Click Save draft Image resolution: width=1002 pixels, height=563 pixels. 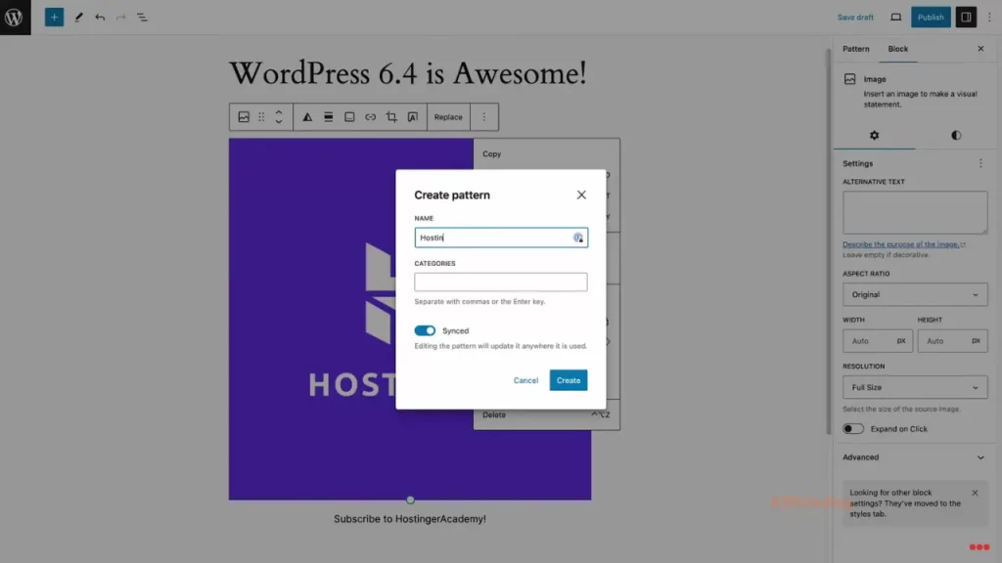(855, 18)
